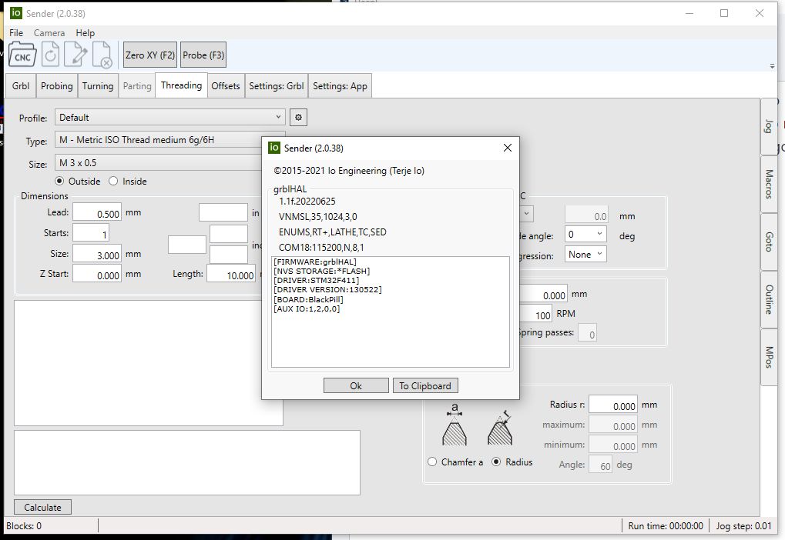Screen dimensions: 785x540
Task: Click the RPM 100 input field
Action: [535, 314]
